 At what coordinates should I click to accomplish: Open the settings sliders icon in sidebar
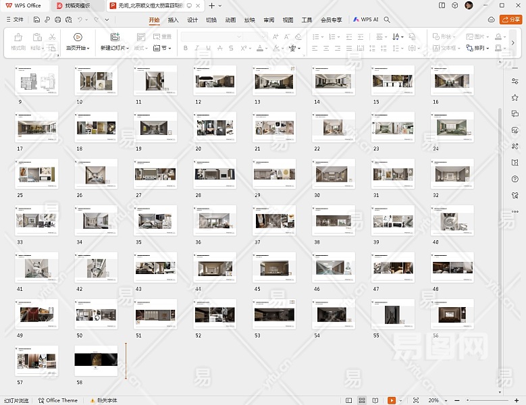515,80
